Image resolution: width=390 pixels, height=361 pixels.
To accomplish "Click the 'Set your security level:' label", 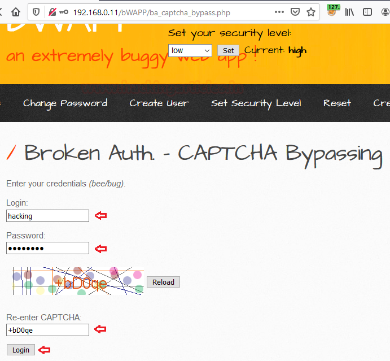I will pyautogui.click(x=230, y=33).
